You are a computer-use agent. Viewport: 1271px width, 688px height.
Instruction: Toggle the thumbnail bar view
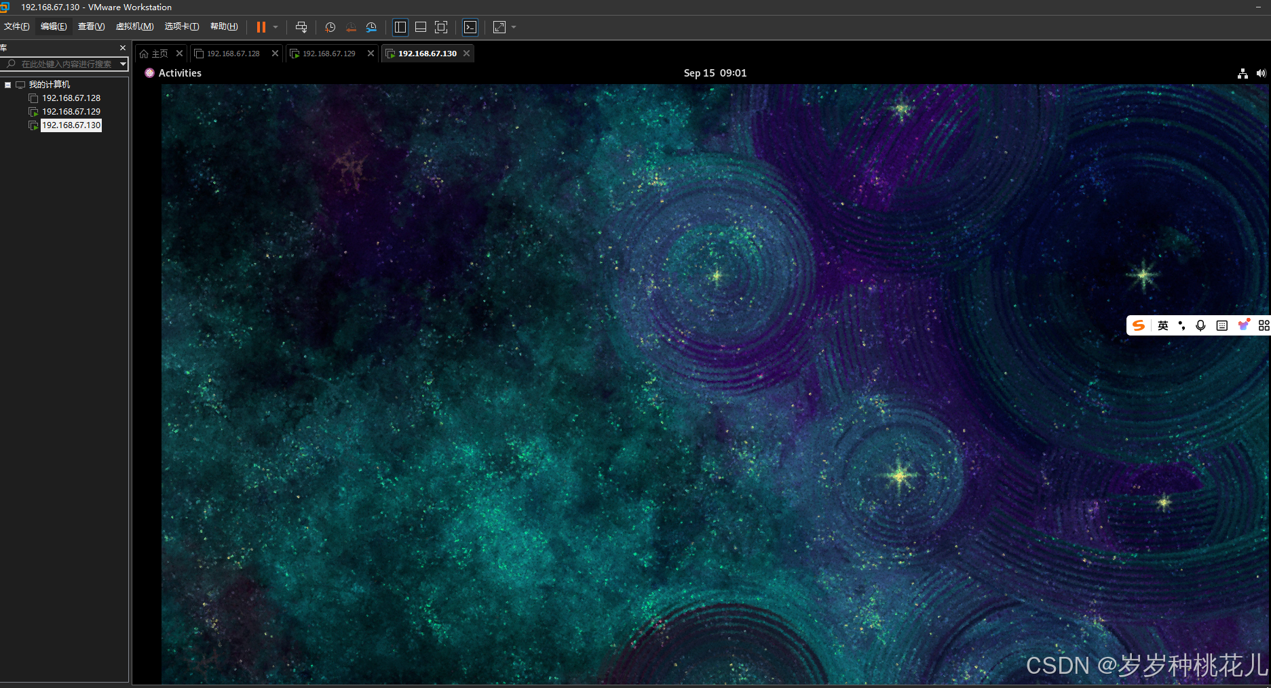coord(421,27)
